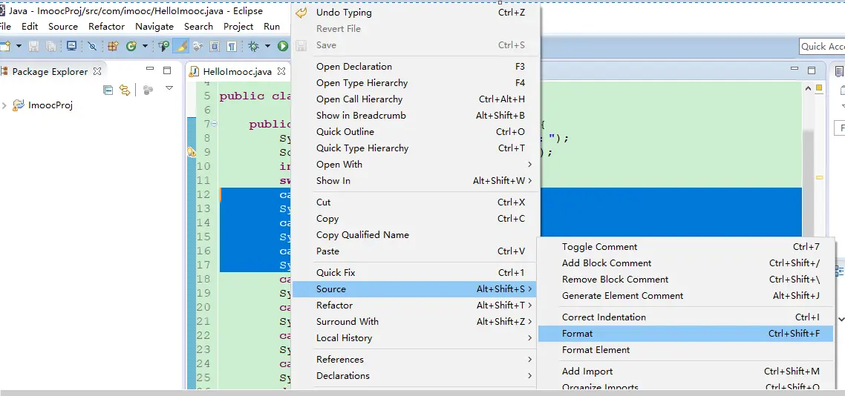This screenshot has width=845, height=396.
Task: Click the Debug bug icon
Action: point(253,46)
